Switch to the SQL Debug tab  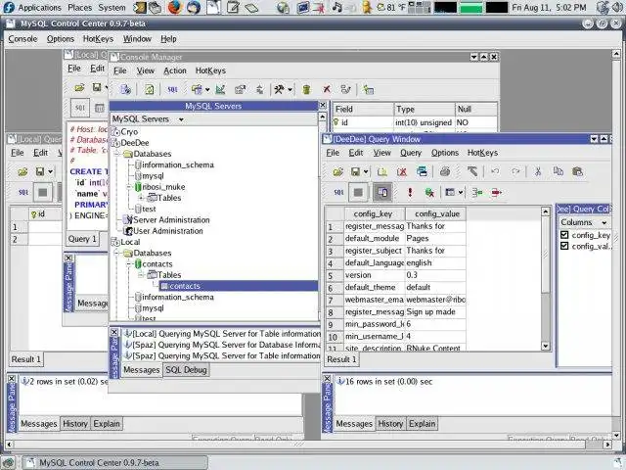186,370
